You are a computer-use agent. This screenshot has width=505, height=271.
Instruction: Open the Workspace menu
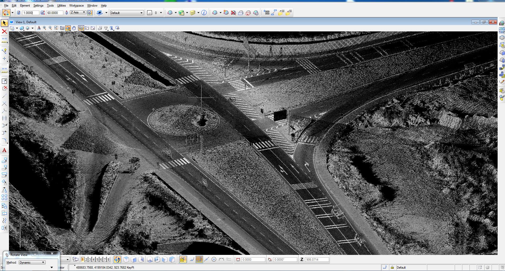pos(76,6)
